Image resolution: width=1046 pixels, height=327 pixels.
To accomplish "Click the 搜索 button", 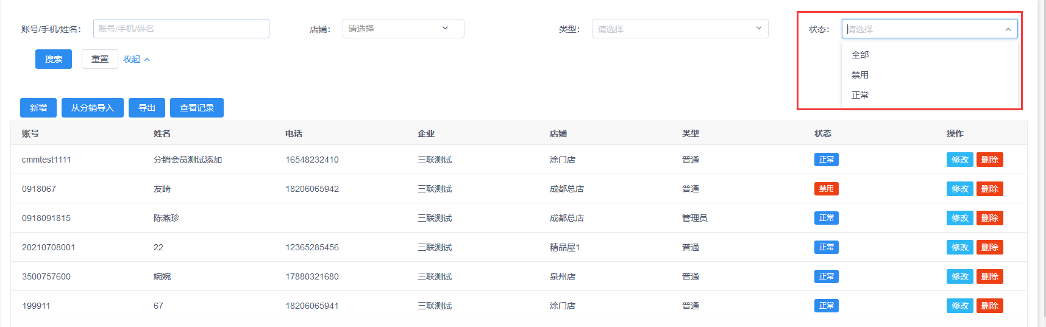I will [54, 59].
